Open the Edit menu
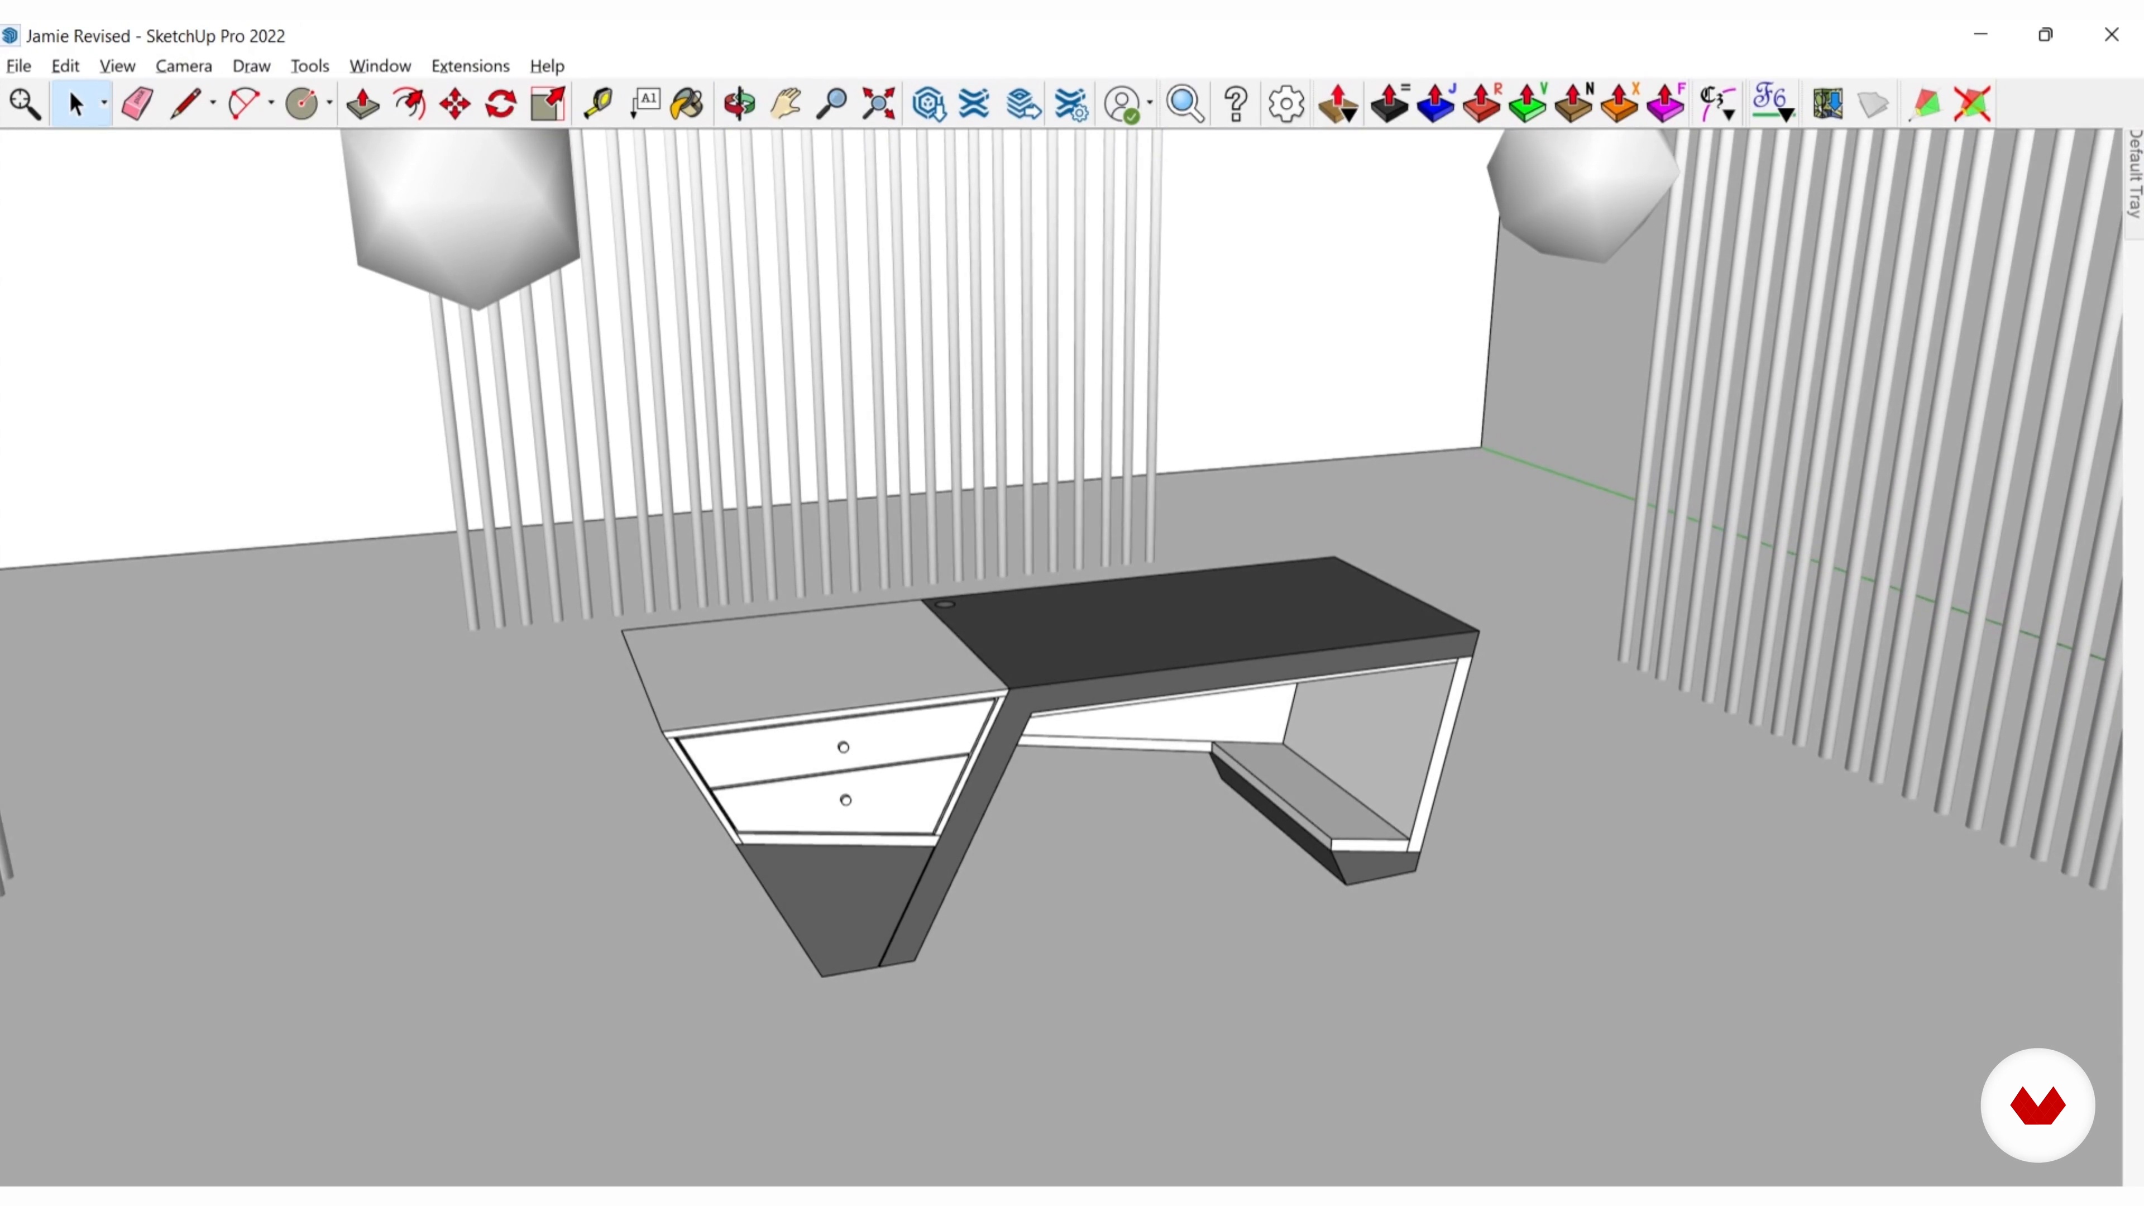Screen dimensions: 2144x1206 click(65, 66)
